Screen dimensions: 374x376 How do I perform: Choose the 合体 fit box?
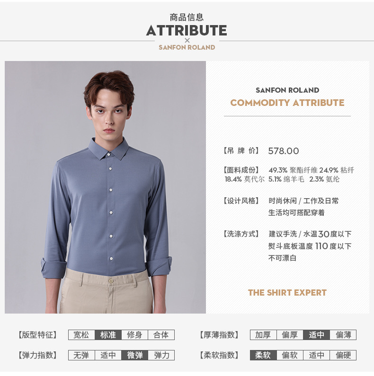[x=161, y=335]
